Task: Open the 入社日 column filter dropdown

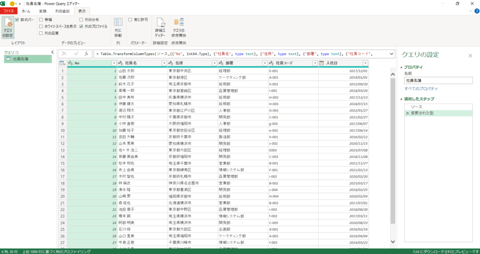Action: click(x=365, y=63)
